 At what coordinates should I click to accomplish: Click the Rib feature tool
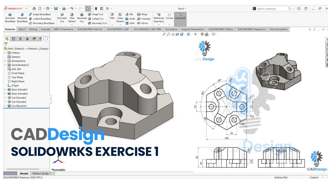pyautogui.click(x=129, y=15)
